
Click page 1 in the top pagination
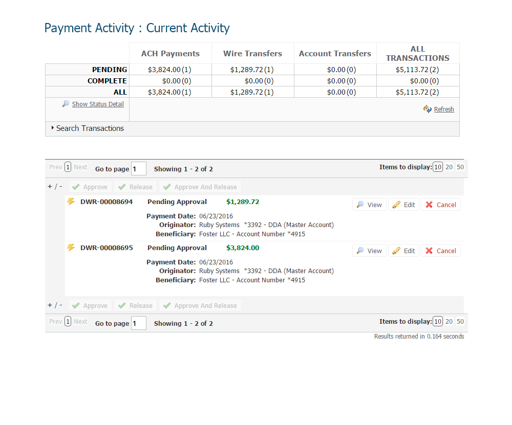68,167
